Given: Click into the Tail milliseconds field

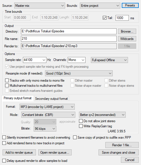Looking at the screenshot, I should pos(122,18).
